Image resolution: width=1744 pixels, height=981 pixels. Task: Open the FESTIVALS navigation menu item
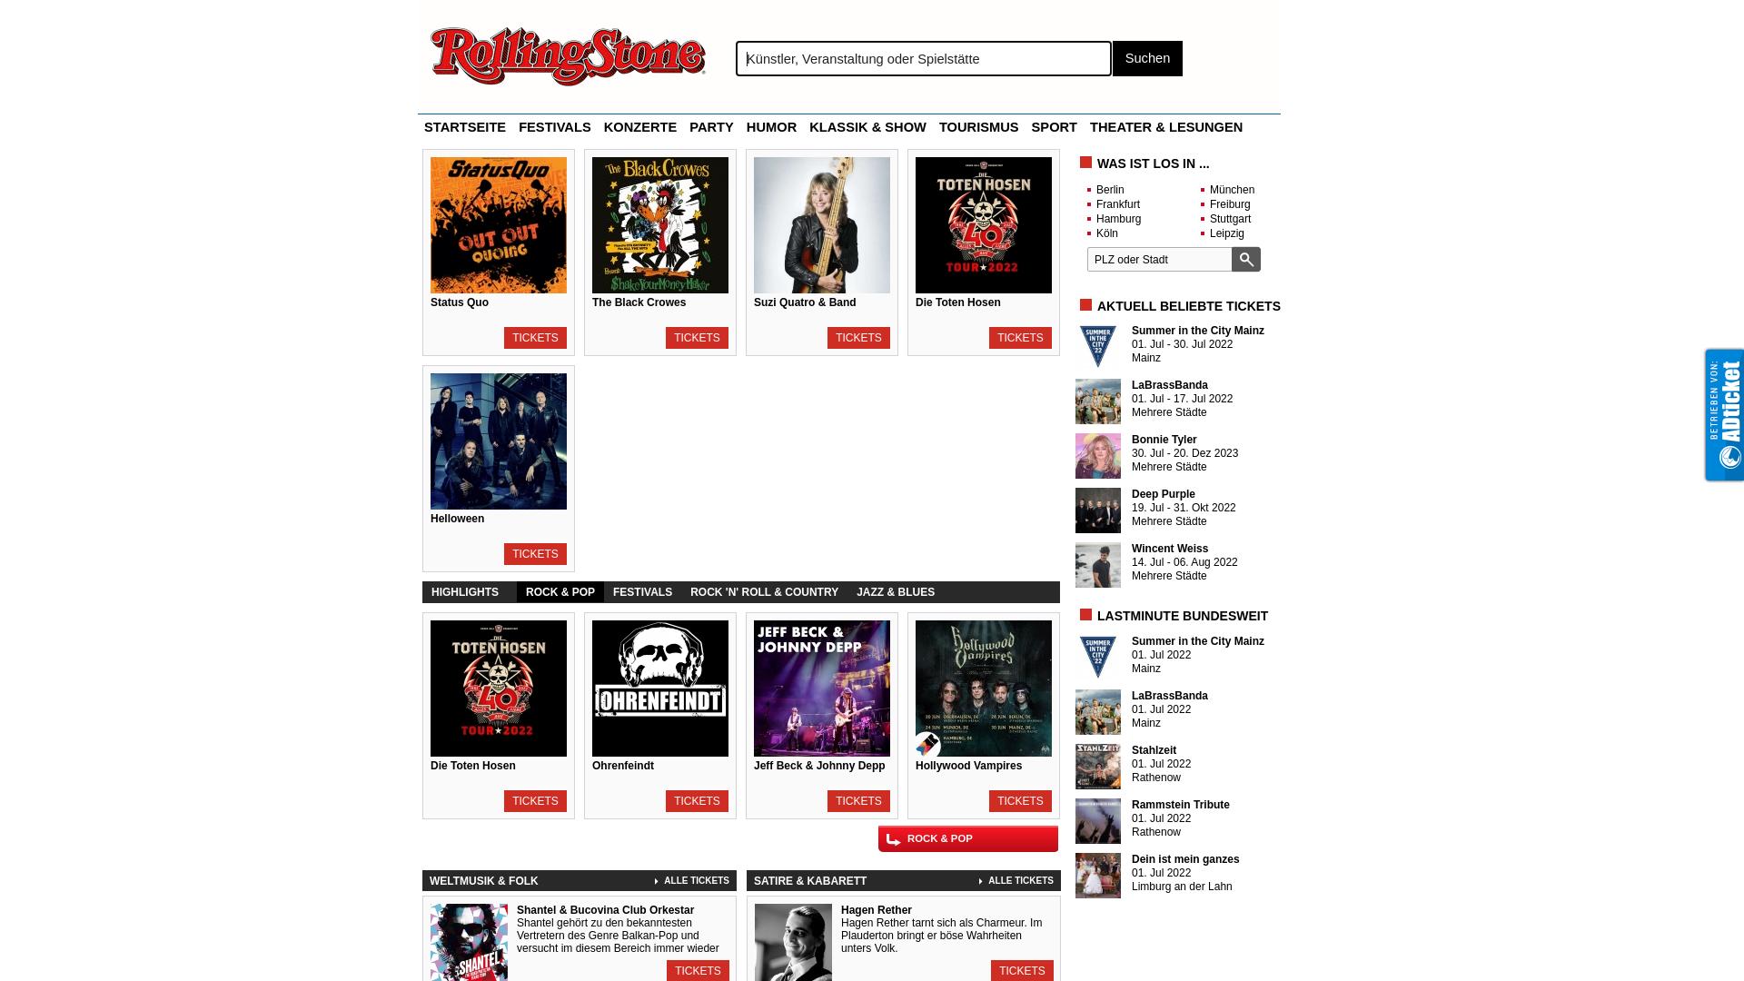(x=555, y=127)
